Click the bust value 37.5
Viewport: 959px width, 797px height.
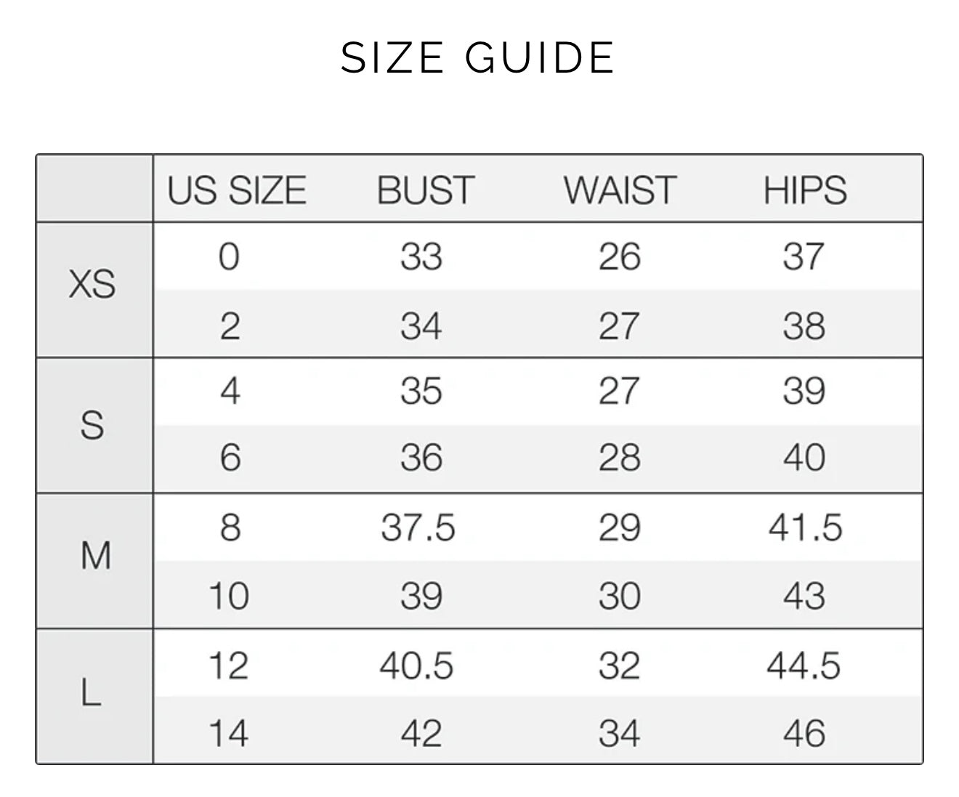pyautogui.click(x=418, y=527)
